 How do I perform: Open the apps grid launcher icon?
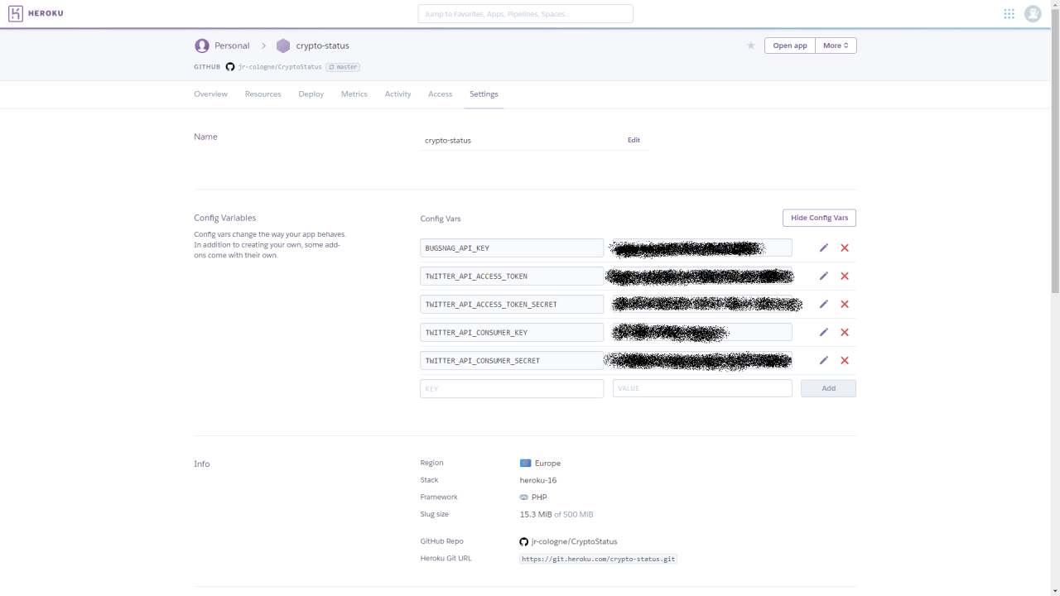coord(1009,13)
